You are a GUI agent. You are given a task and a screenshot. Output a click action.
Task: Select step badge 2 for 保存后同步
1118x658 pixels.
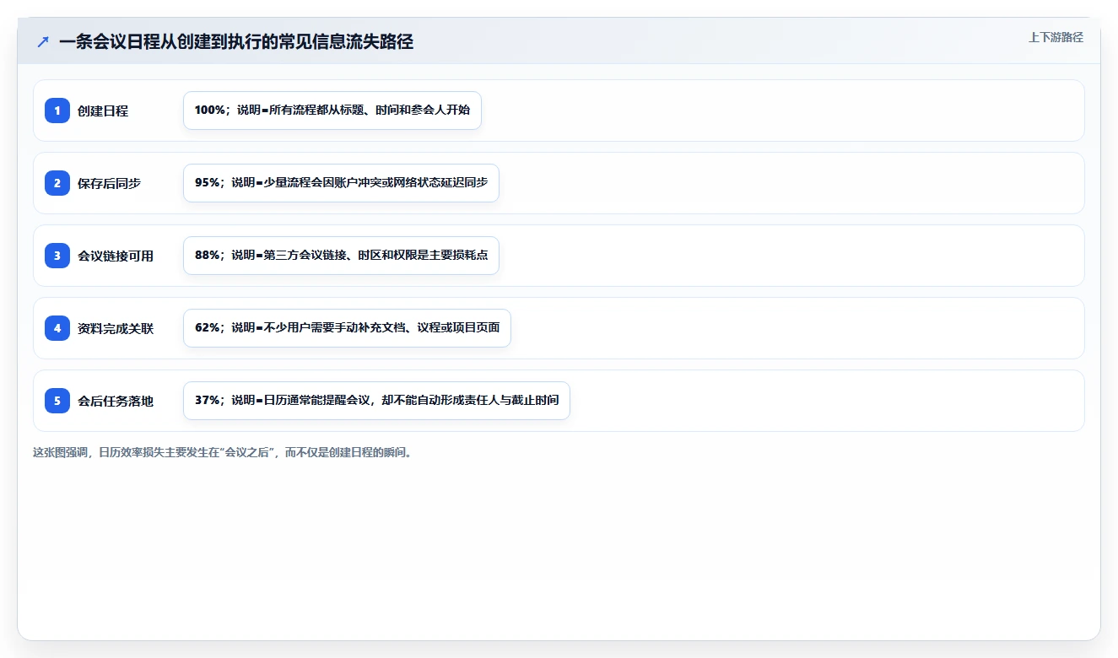click(57, 183)
